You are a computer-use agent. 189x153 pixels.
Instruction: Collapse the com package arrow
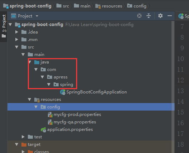[36, 70]
